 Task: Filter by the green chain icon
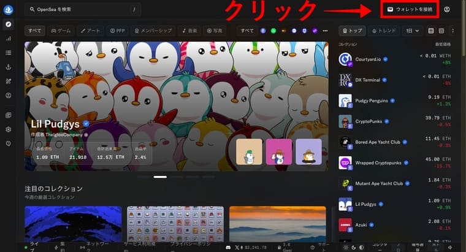(x=273, y=31)
